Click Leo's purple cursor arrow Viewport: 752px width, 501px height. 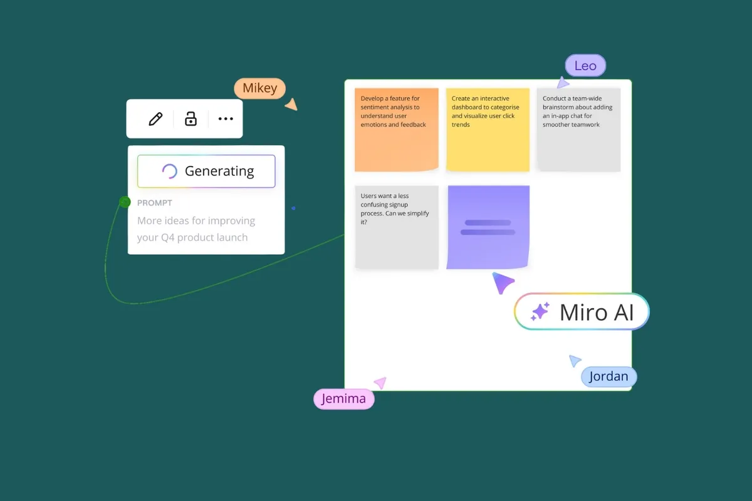click(x=563, y=82)
